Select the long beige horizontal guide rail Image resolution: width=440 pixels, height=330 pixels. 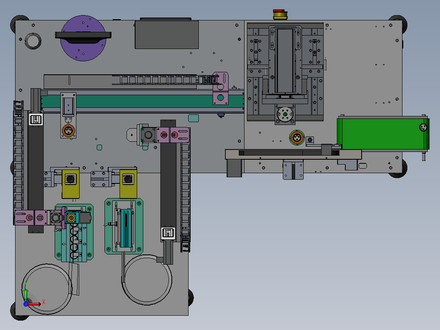click(293, 154)
